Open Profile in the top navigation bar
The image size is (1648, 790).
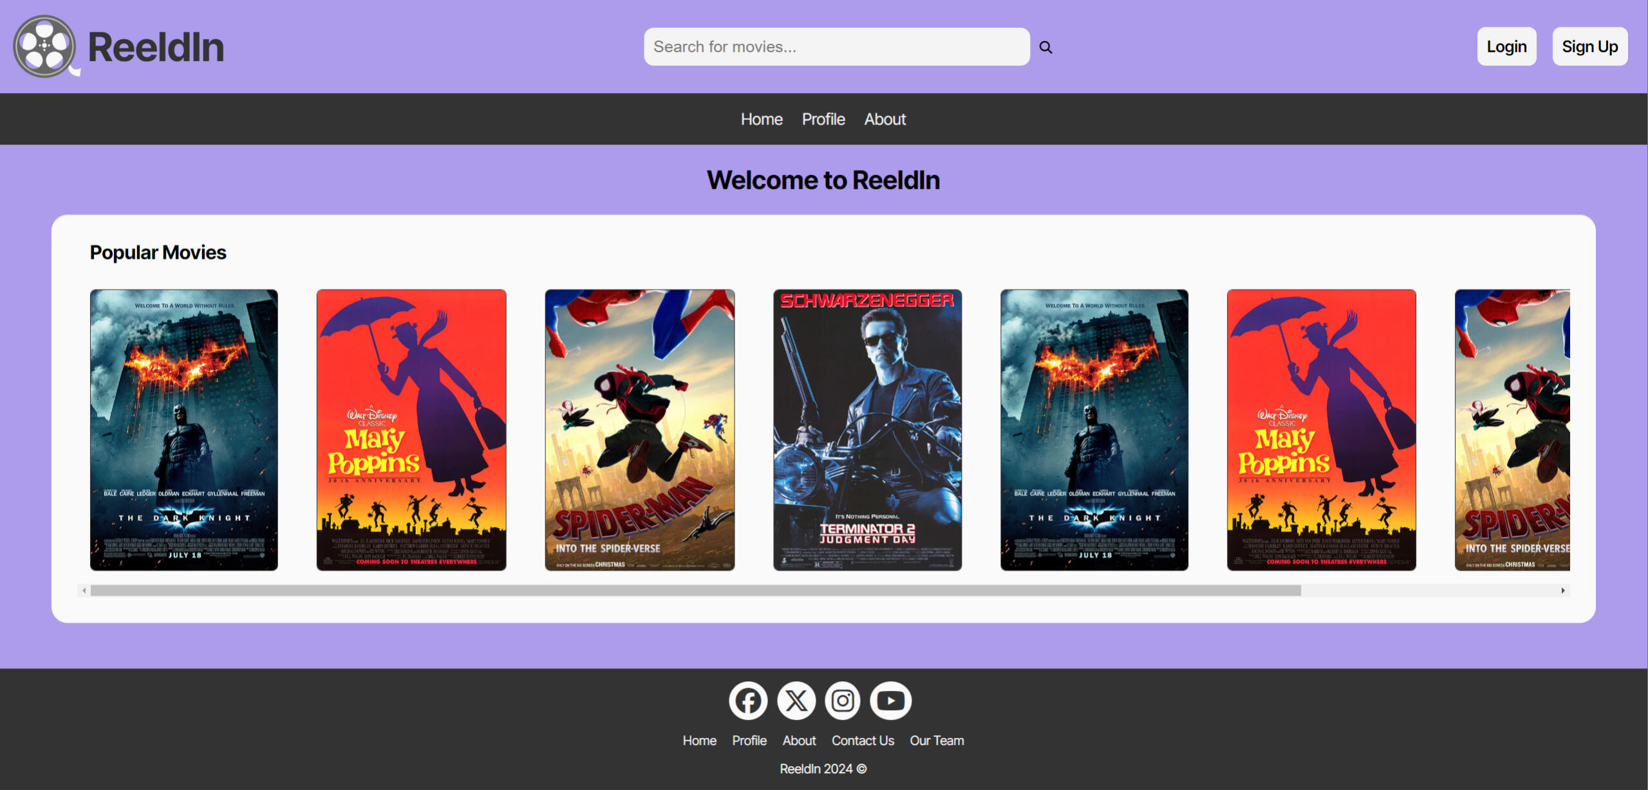tap(823, 119)
